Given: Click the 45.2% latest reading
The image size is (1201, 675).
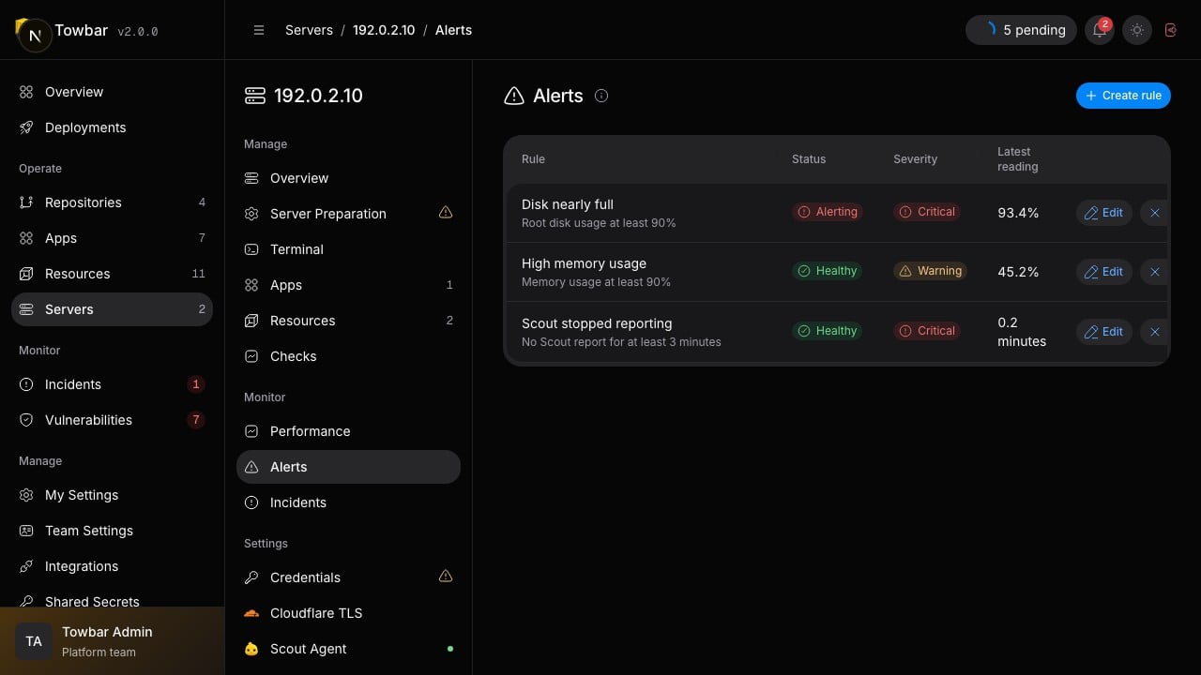Looking at the screenshot, I should (x=1018, y=272).
